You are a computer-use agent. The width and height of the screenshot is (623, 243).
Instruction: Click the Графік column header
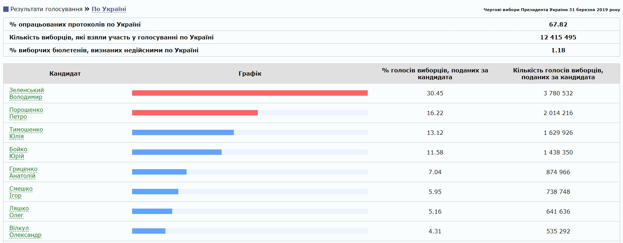(250, 73)
